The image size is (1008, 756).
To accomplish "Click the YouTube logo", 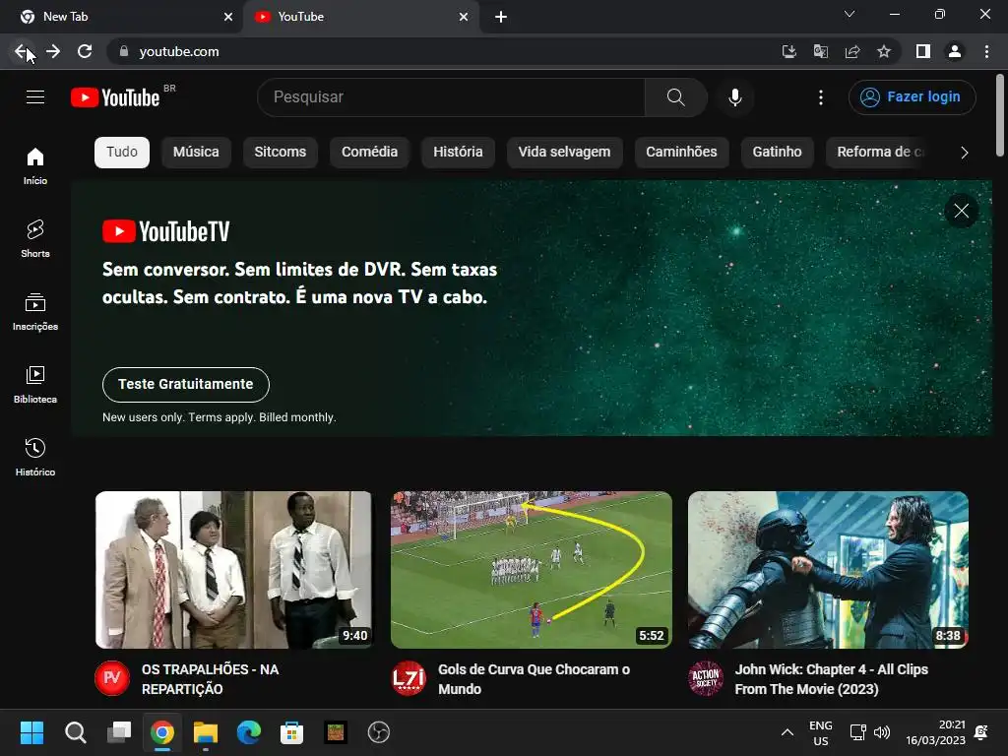I will [x=115, y=97].
